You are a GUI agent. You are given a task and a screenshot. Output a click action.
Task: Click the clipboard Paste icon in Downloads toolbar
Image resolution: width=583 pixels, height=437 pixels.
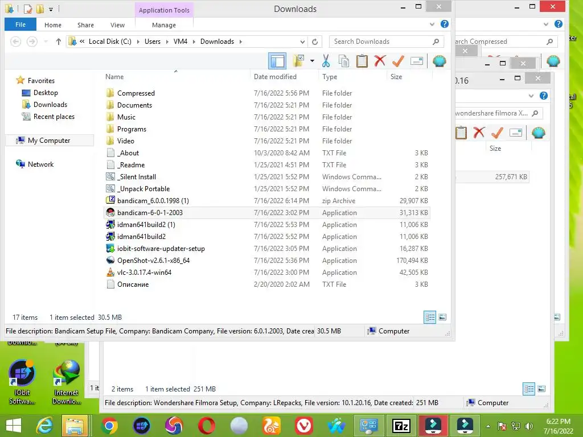click(362, 61)
